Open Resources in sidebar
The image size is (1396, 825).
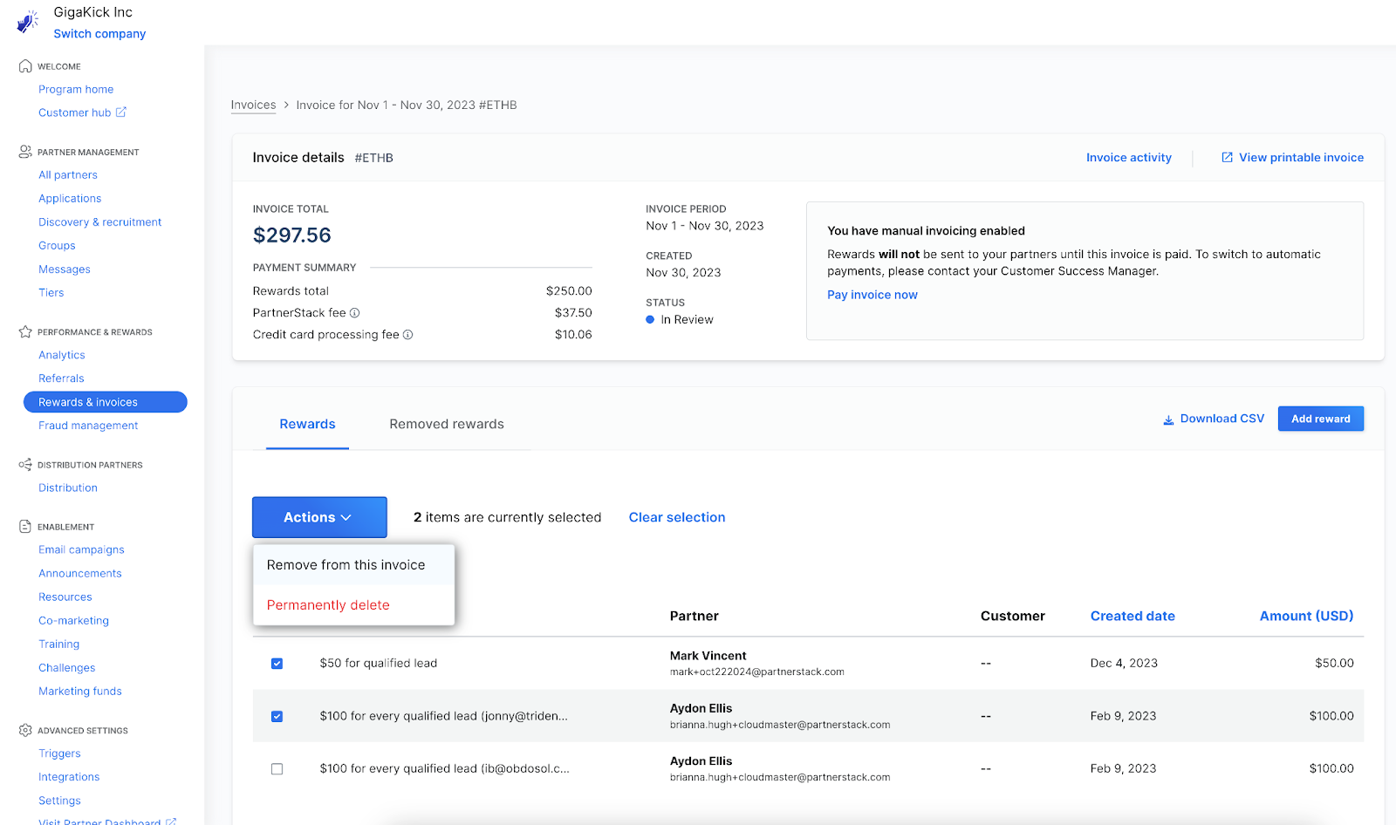point(65,597)
